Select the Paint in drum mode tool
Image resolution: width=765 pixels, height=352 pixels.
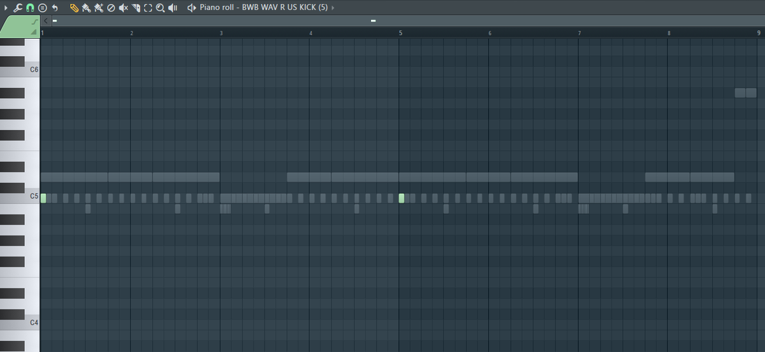pos(99,8)
